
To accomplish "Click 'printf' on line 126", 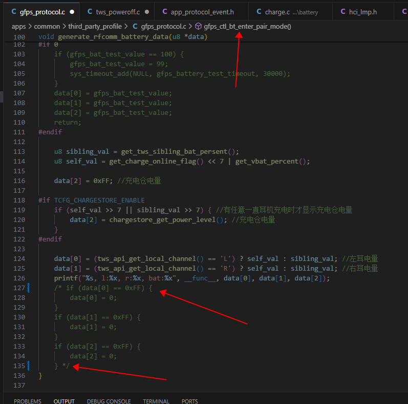I will tap(66, 278).
